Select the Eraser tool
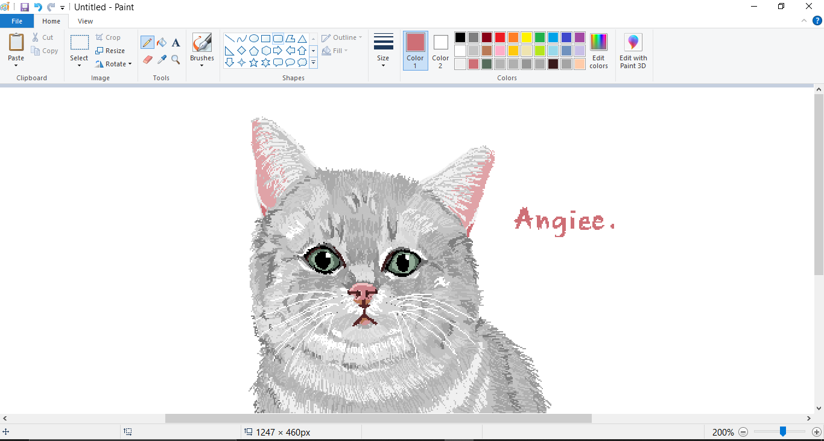This screenshot has width=824, height=441. click(x=147, y=60)
